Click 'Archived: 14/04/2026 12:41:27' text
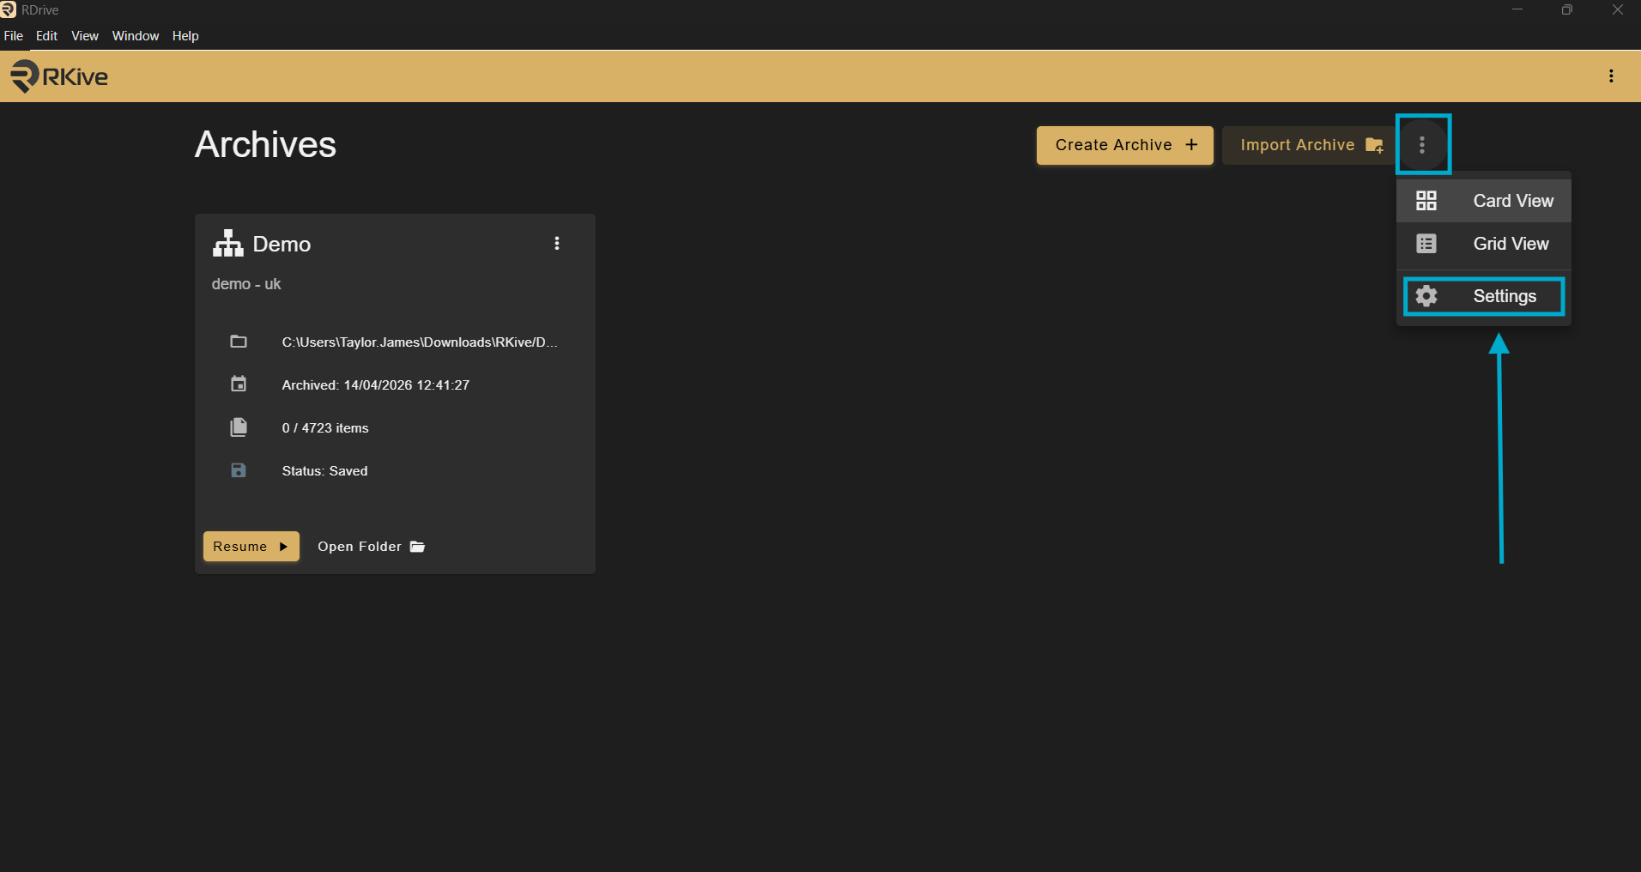 376,385
